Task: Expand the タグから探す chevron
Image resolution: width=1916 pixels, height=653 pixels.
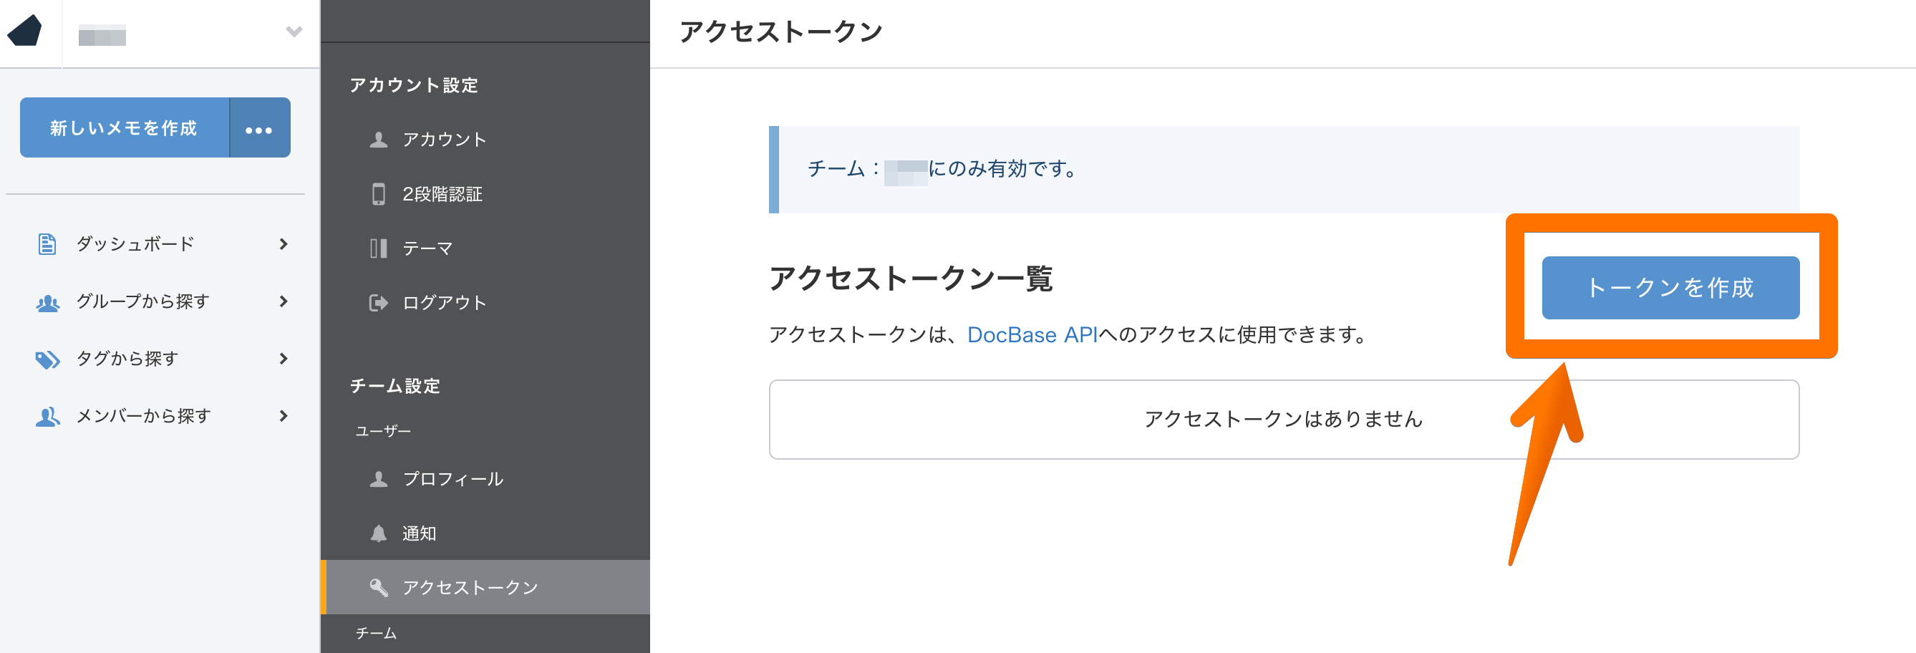Action: (x=284, y=359)
